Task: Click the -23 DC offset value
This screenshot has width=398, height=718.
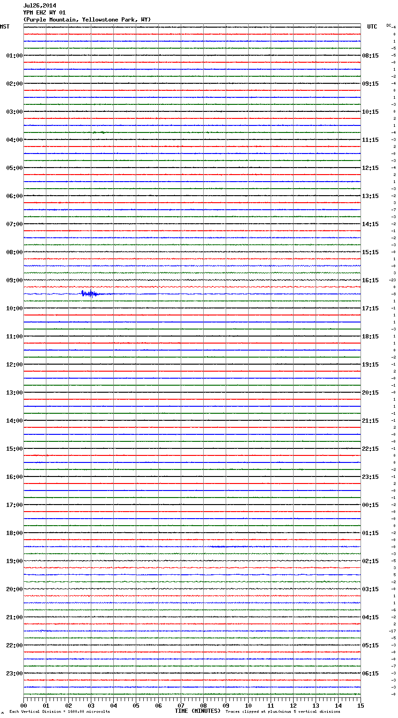Action: coord(392,280)
